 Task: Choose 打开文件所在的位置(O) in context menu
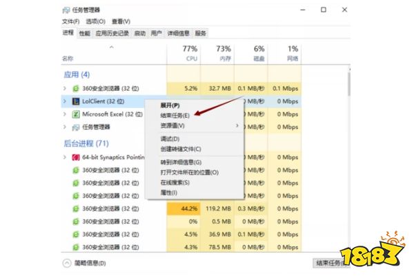coord(190,173)
